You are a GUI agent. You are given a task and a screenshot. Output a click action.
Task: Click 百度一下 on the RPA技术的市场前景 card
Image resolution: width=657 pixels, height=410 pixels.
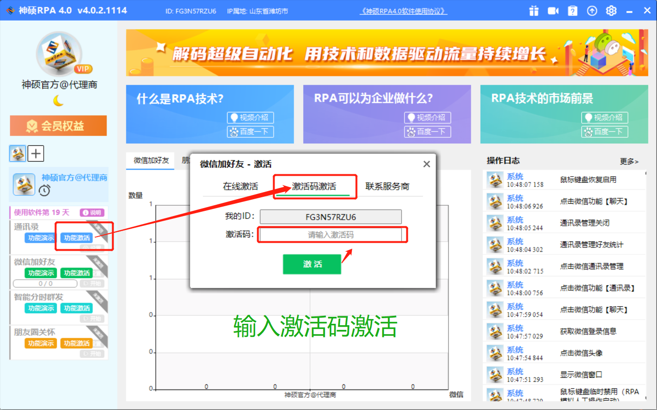[x=604, y=132]
